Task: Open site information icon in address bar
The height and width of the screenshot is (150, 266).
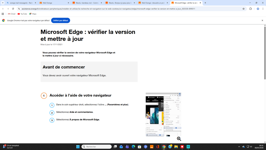Action: [19, 9]
